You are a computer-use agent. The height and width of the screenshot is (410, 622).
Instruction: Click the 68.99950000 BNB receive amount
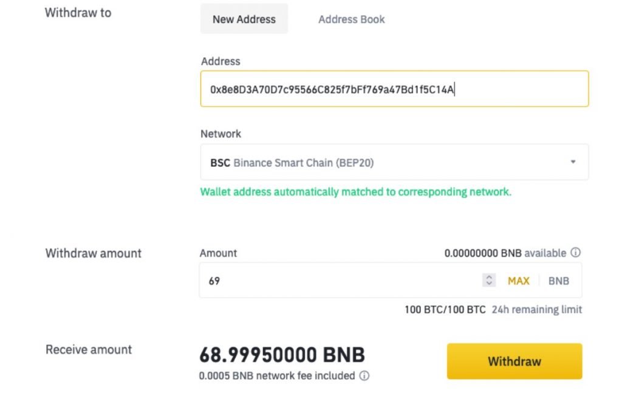click(282, 355)
